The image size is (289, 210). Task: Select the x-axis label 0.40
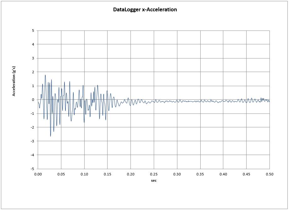point(223,174)
